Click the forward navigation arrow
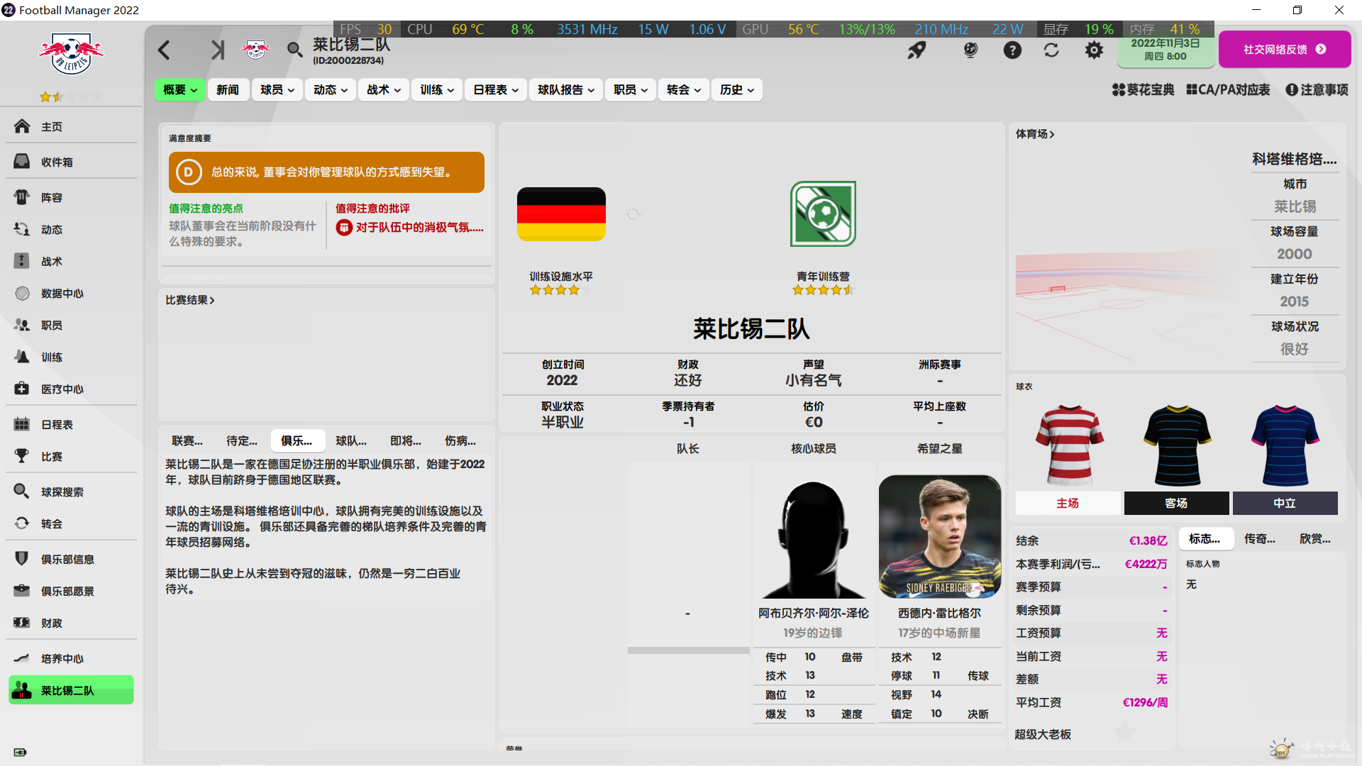Image resolution: width=1362 pixels, height=766 pixels. point(217,50)
